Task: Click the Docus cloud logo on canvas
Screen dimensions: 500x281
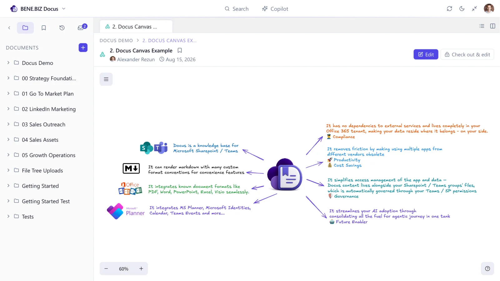Action: 285,175
